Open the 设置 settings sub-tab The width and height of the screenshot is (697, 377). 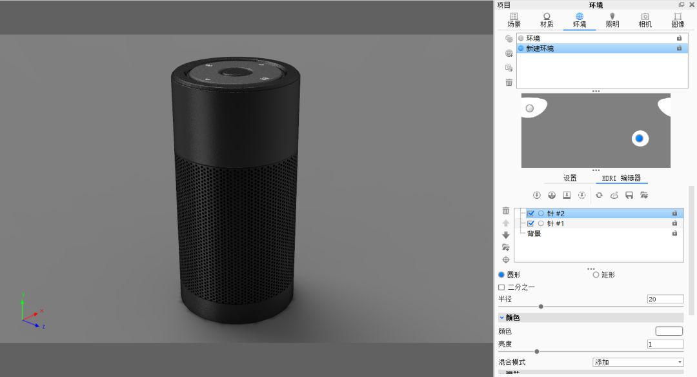point(570,178)
